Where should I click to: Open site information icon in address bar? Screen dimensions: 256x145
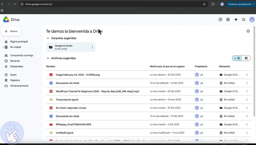click(x=22, y=4)
